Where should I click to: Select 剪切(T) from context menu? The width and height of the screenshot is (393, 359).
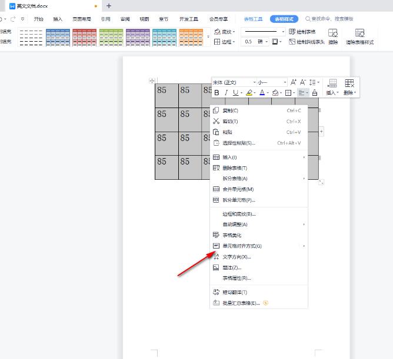(x=259, y=122)
